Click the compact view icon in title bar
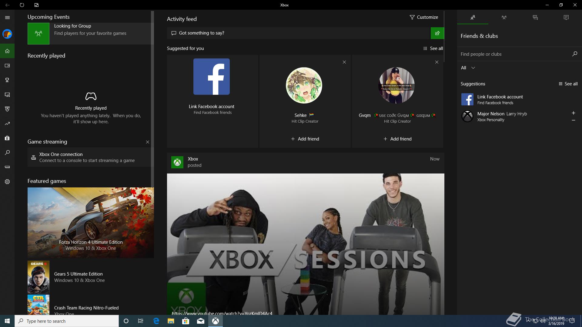The height and width of the screenshot is (327, 582). pos(36,5)
